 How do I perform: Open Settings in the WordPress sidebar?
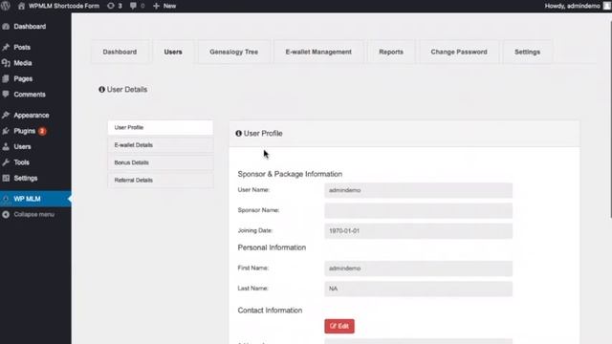pos(26,179)
